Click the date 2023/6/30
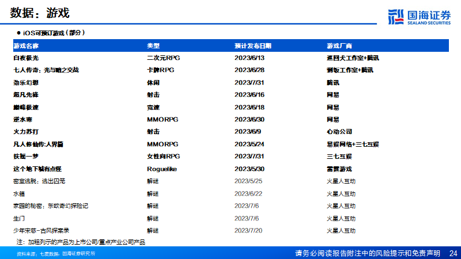This screenshot has height=259, width=461. coord(250,120)
